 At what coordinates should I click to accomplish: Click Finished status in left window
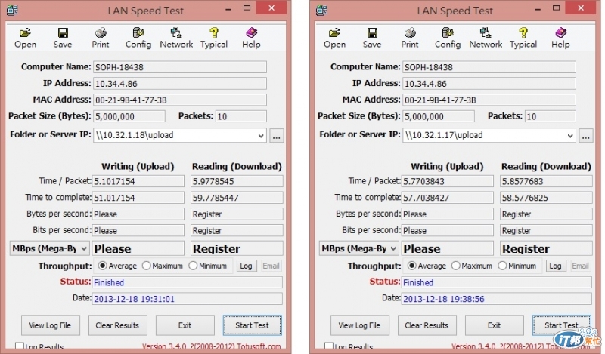point(188,282)
